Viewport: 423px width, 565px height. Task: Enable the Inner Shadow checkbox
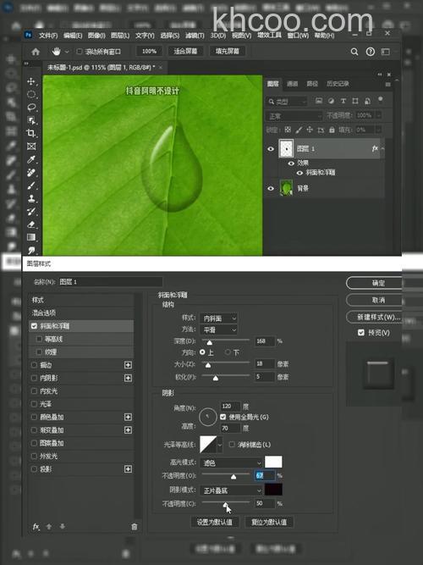point(34,378)
